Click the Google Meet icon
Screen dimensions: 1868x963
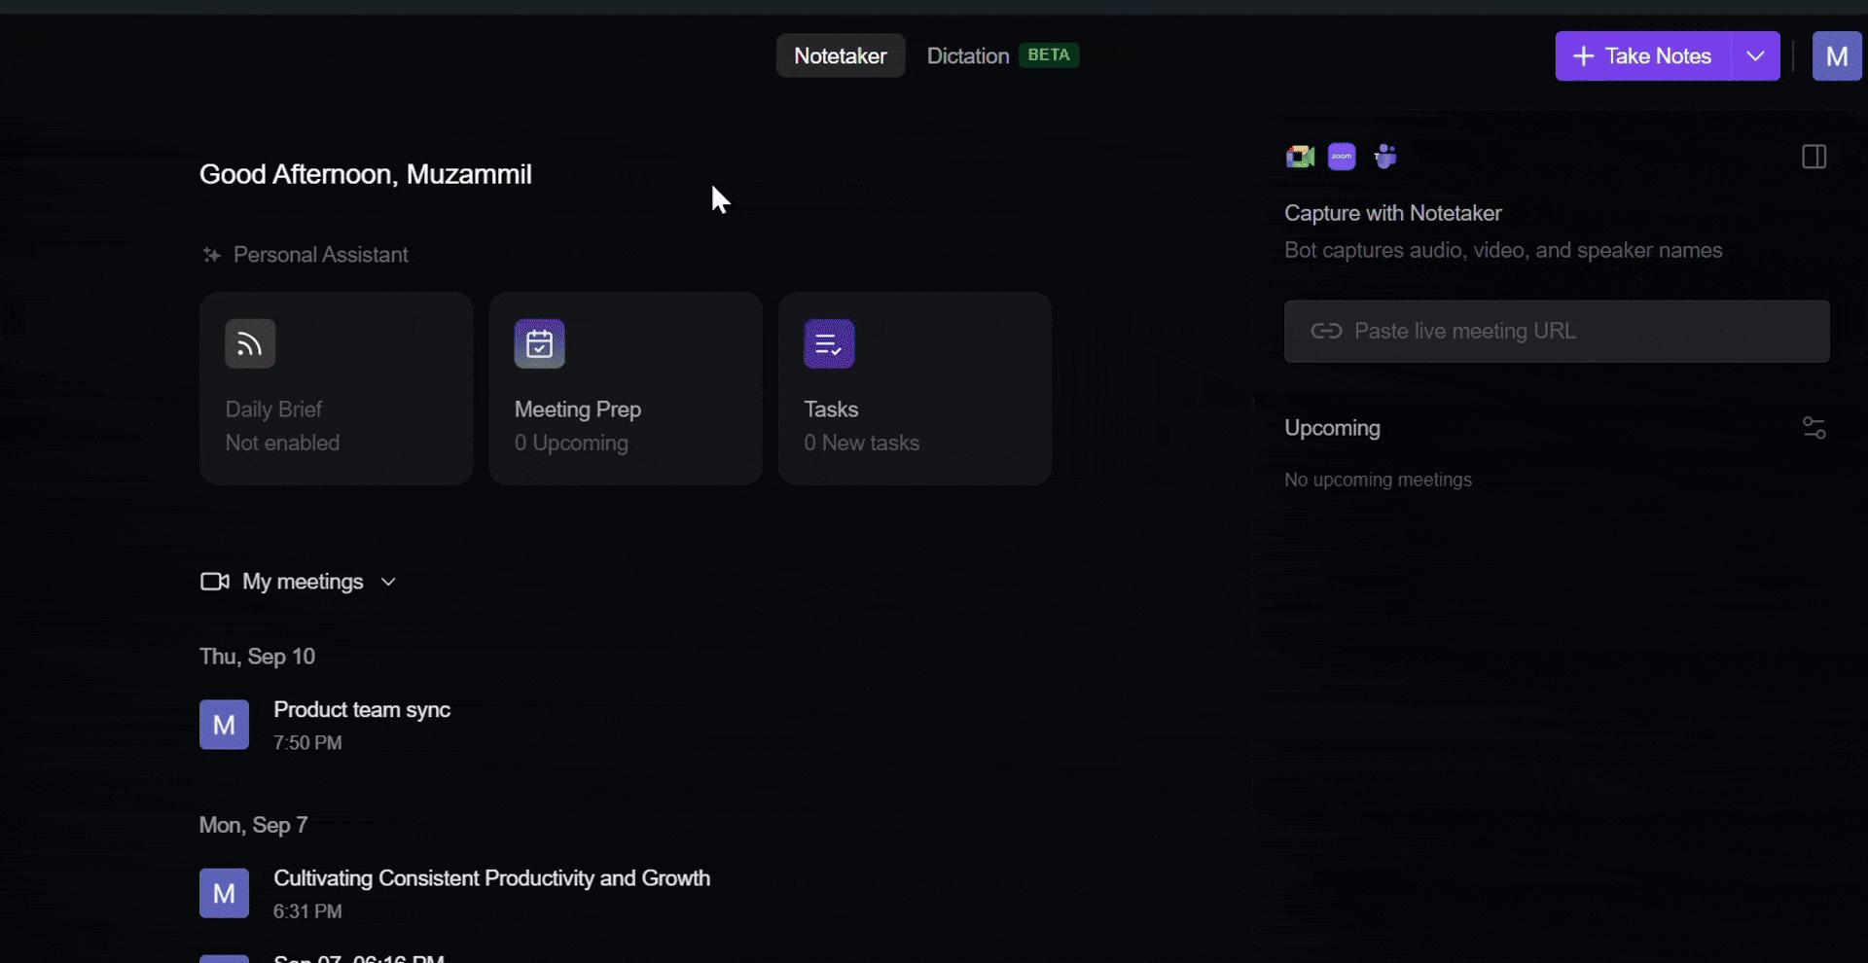1300,157
